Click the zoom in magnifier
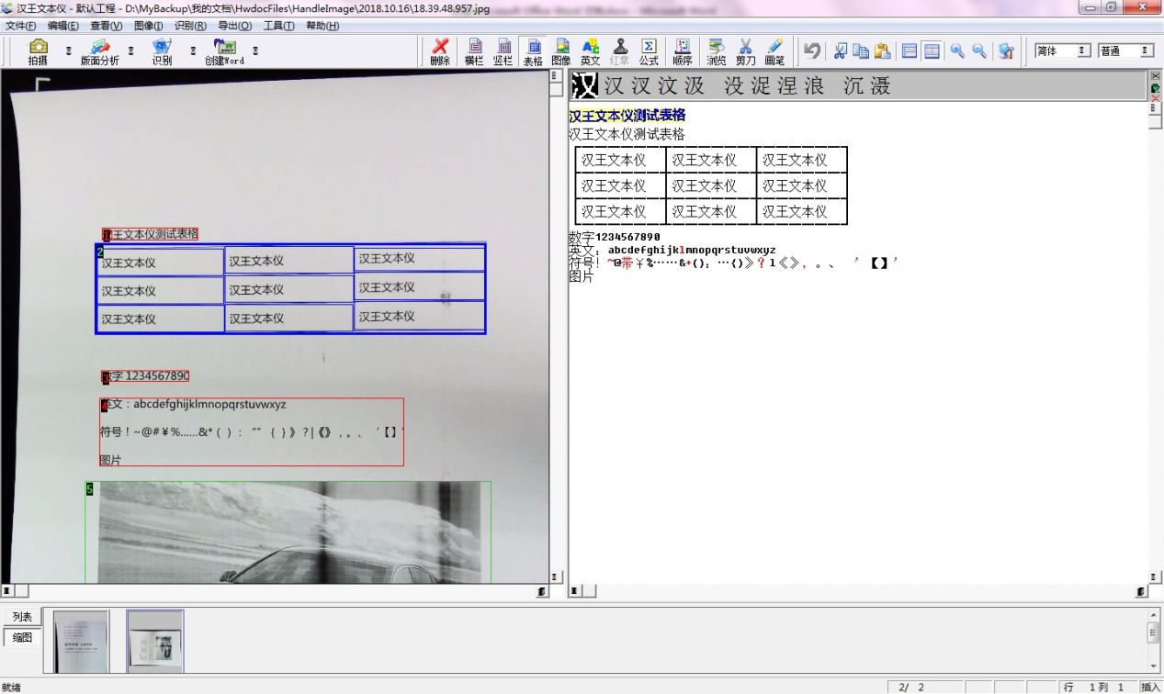 (x=958, y=51)
